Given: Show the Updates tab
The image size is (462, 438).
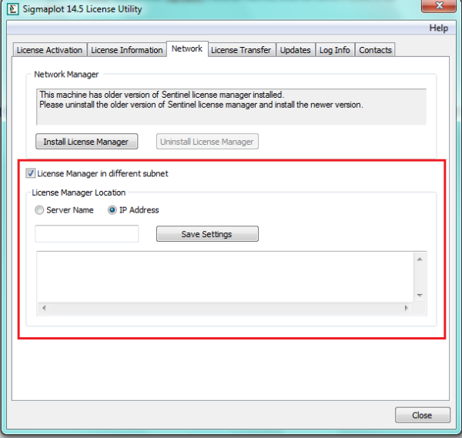Looking at the screenshot, I should tap(295, 50).
